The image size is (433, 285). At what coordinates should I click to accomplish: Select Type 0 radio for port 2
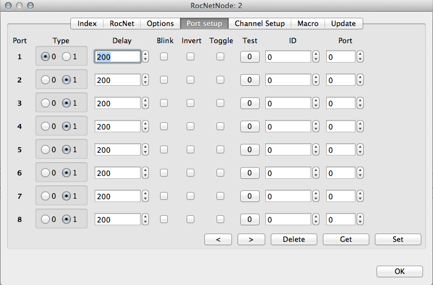pos(45,80)
